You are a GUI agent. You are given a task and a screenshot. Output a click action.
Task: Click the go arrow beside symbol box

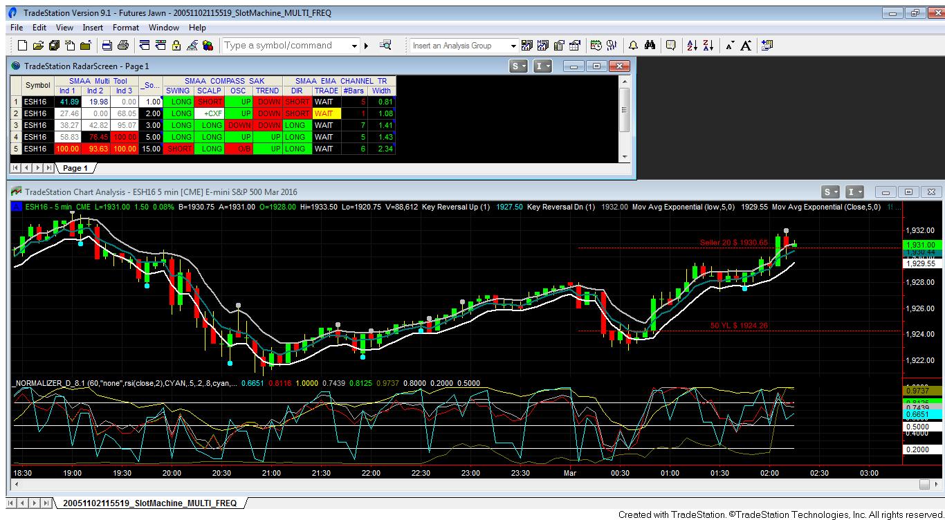coord(366,46)
